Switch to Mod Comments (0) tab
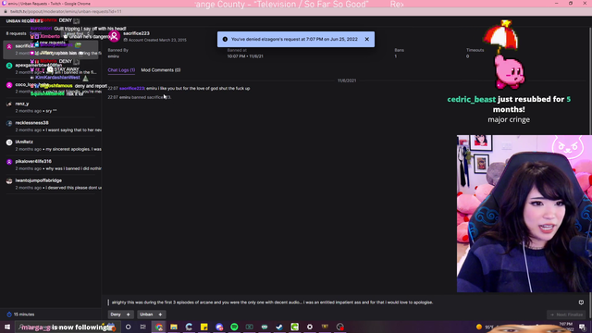 161,70
